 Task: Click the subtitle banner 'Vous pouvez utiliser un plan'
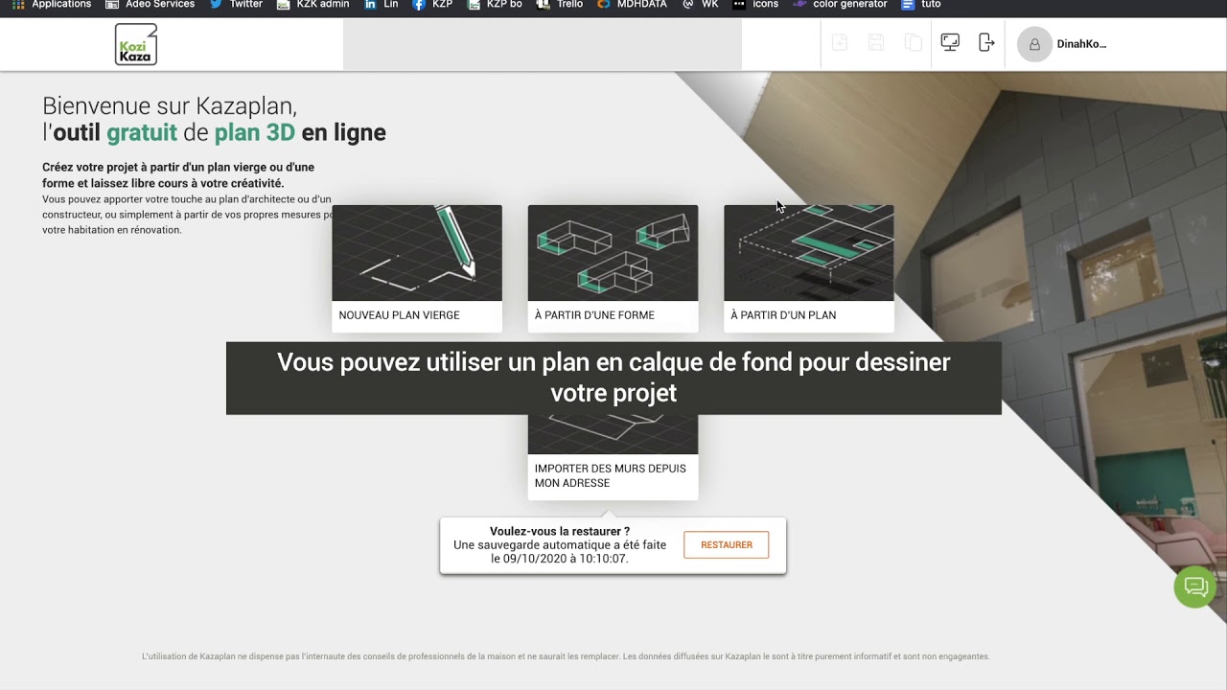(613, 378)
